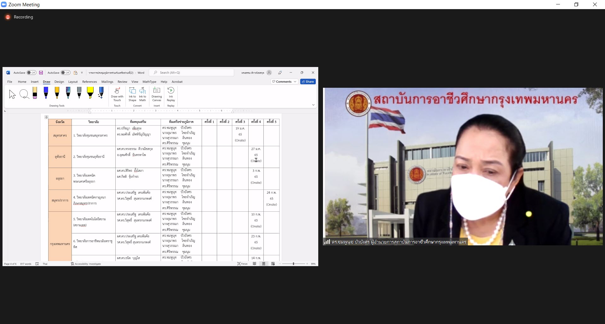The image size is (605, 324).
Task: Select the galaxy-pattern pen
Action: [68, 93]
